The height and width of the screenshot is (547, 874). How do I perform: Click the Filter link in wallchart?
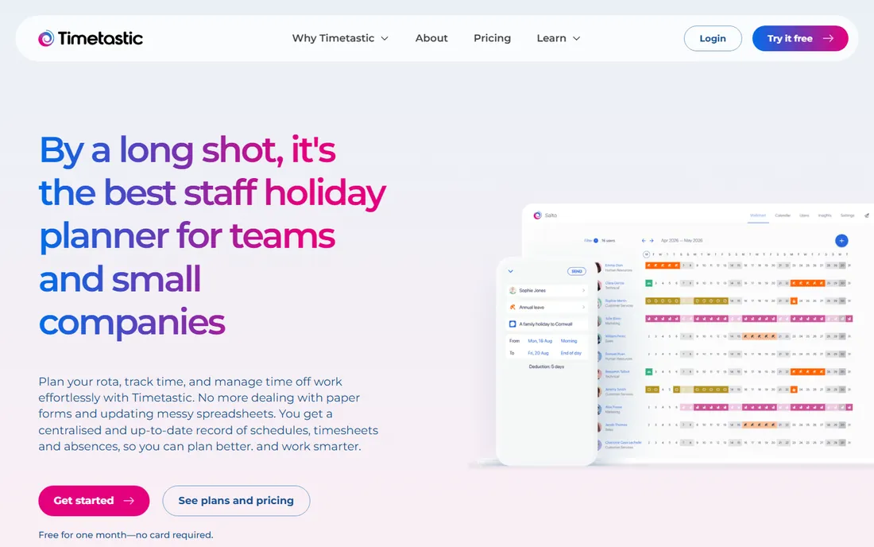tap(588, 241)
